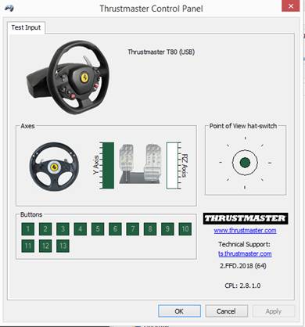Click the Thrustmaster logo banner
Image resolution: width=305 pixels, height=327 pixels.
[x=246, y=218]
